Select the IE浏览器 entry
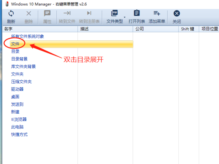Image resolution: width=219 pixels, height=164 pixels. tap(19, 119)
